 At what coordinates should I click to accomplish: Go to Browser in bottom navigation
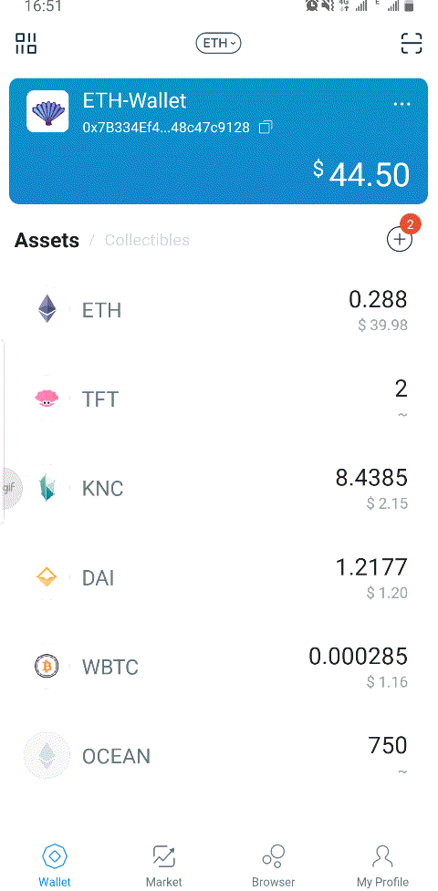[274, 866]
